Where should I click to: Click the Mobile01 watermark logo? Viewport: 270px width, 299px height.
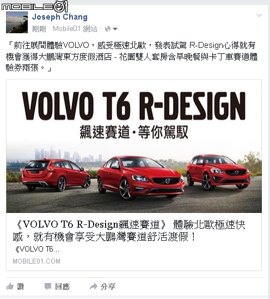[35, 7]
